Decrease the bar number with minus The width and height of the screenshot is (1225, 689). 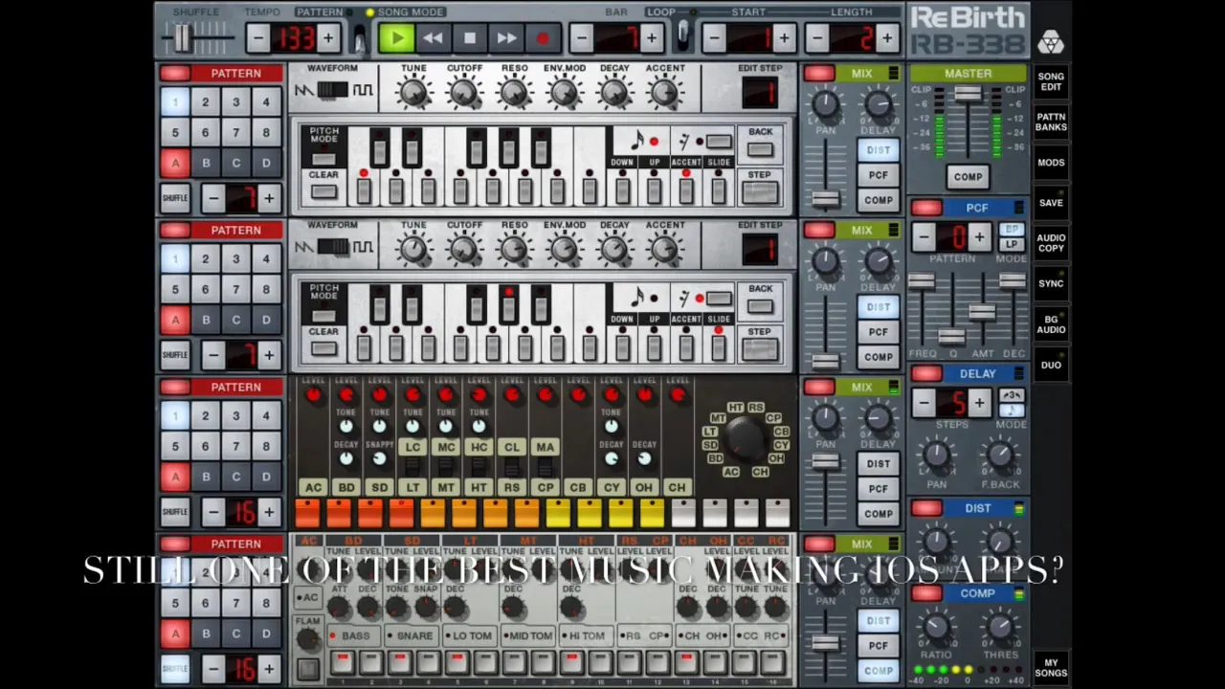tap(581, 38)
